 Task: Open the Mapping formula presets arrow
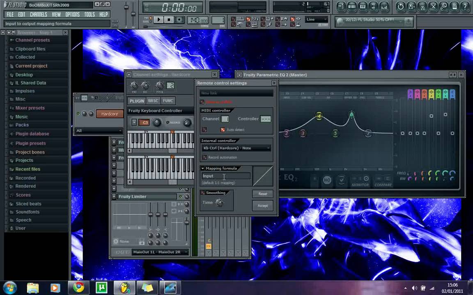[x=203, y=168]
